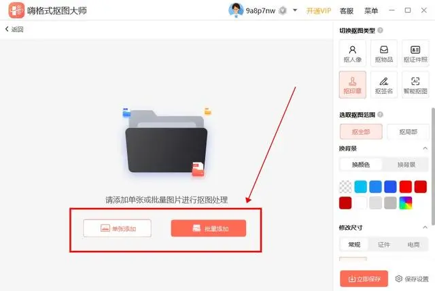The height and width of the screenshot is (291, 435).
Task: Collapse the 换背景 section
Action: pos(425,148)
